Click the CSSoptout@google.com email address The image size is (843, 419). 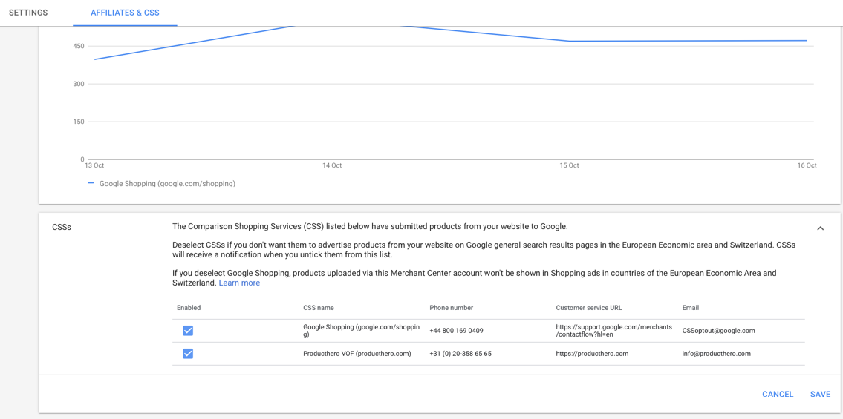pos(718,331)
